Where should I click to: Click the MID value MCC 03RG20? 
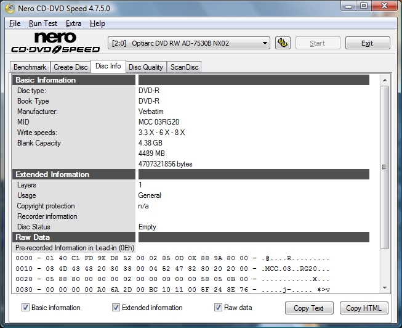tap(159, 121)
